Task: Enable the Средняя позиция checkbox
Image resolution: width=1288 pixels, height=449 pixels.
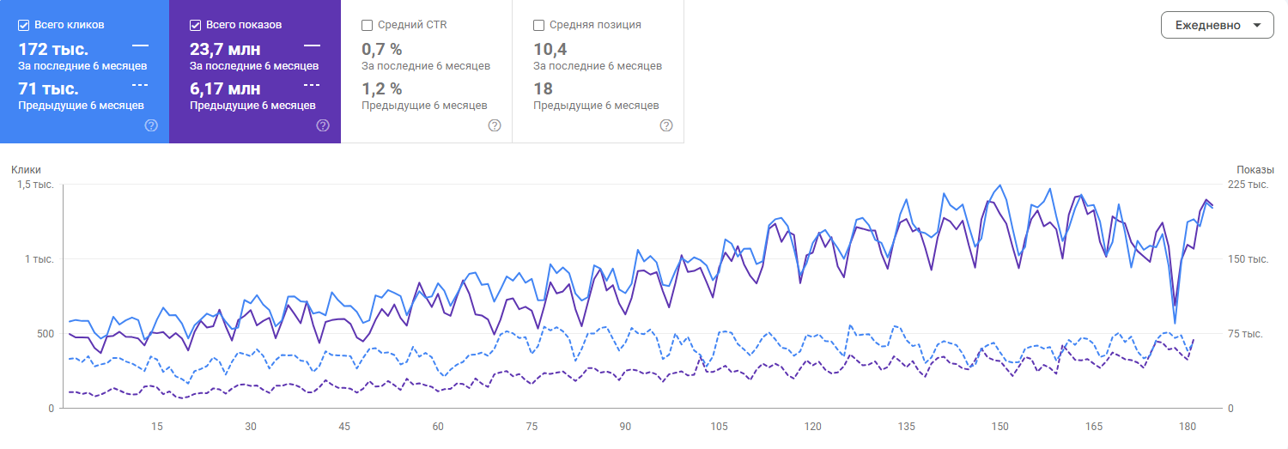Action: (x=539, y=25)
